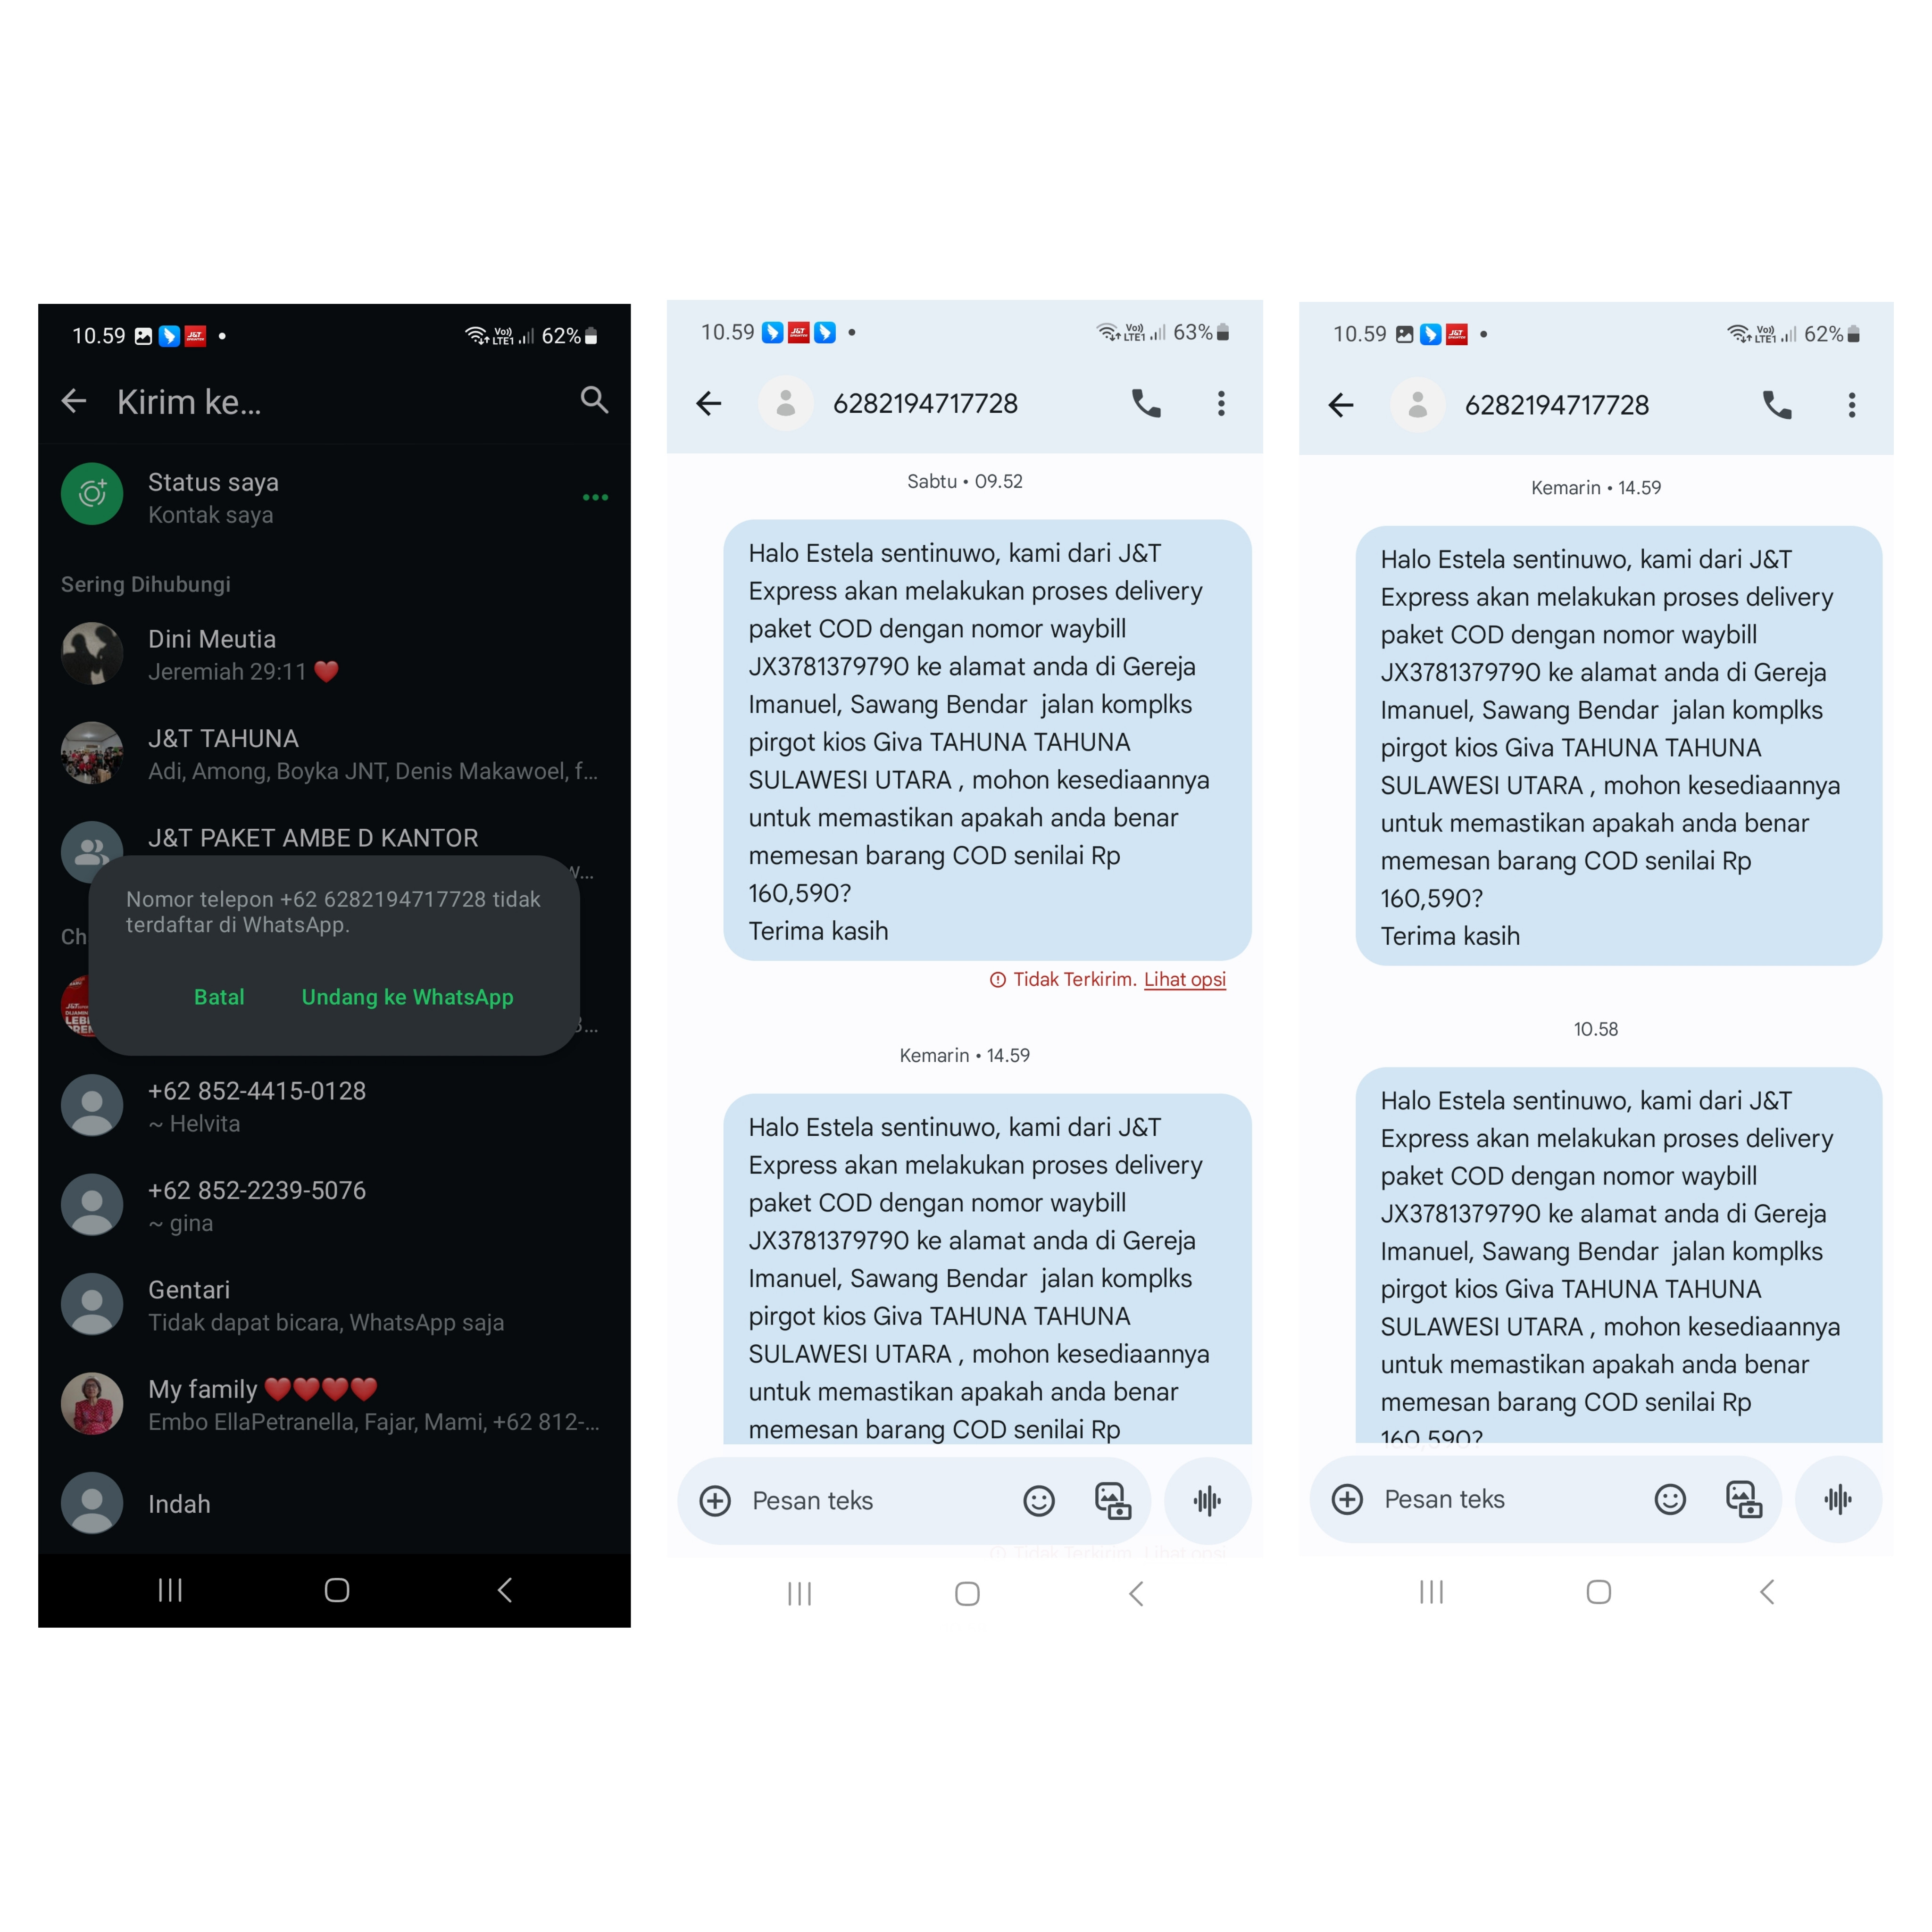The image size is (1932, 1932).
Task: Tap the search icon in Kirim ke header
Action: (594, 400)
